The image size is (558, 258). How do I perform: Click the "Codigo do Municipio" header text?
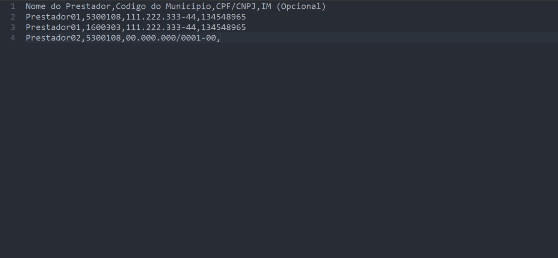pyautogui.click(x=163, y=6)
